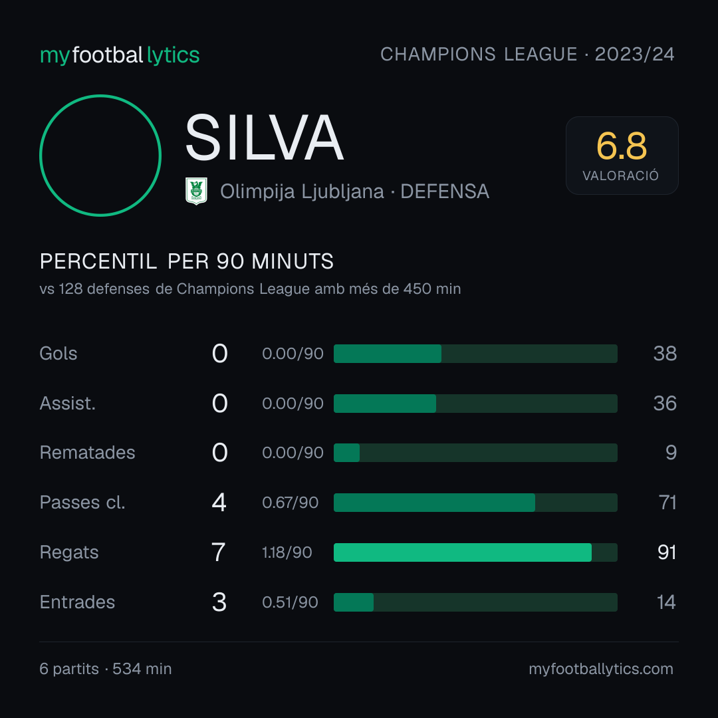
Task: Click the Entrades percentile bar
Action: 475,602
